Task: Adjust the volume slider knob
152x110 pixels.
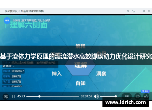Action: pos(116,96)
